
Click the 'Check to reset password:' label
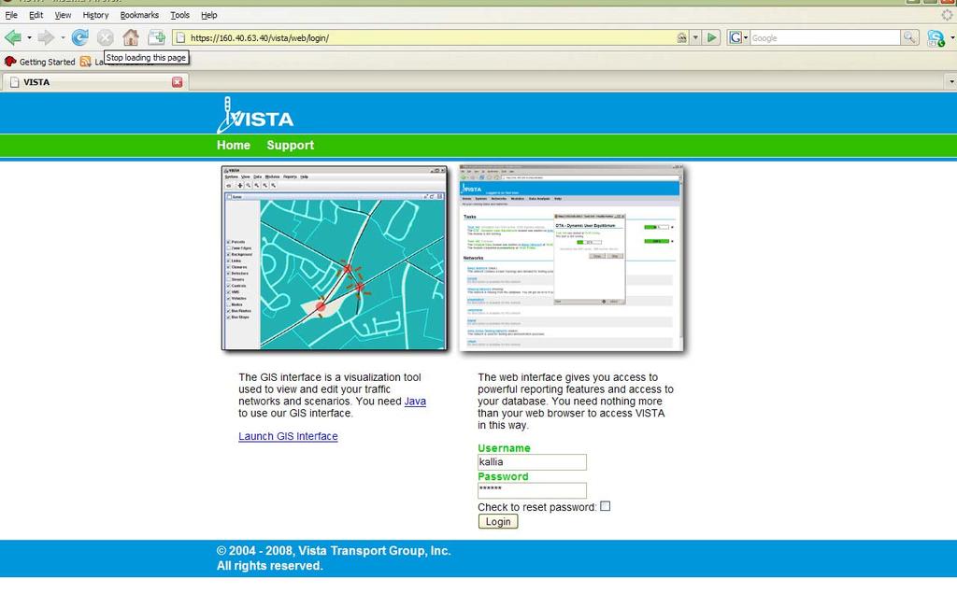[537, 507]
